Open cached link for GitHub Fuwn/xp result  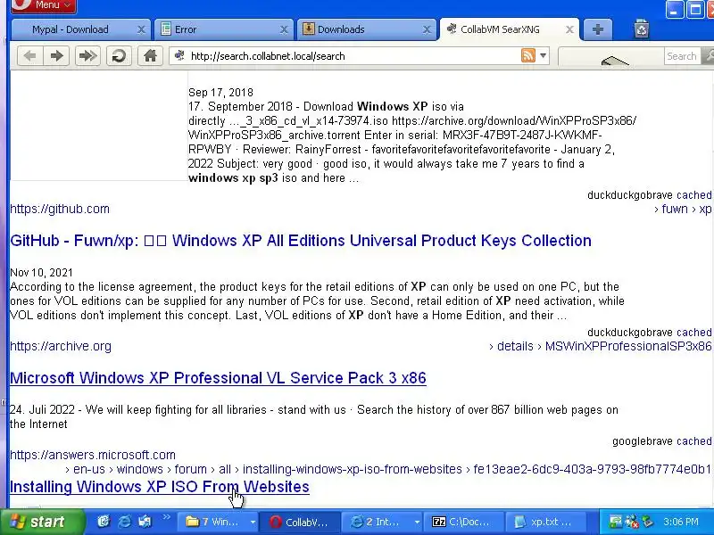[693, 333]
